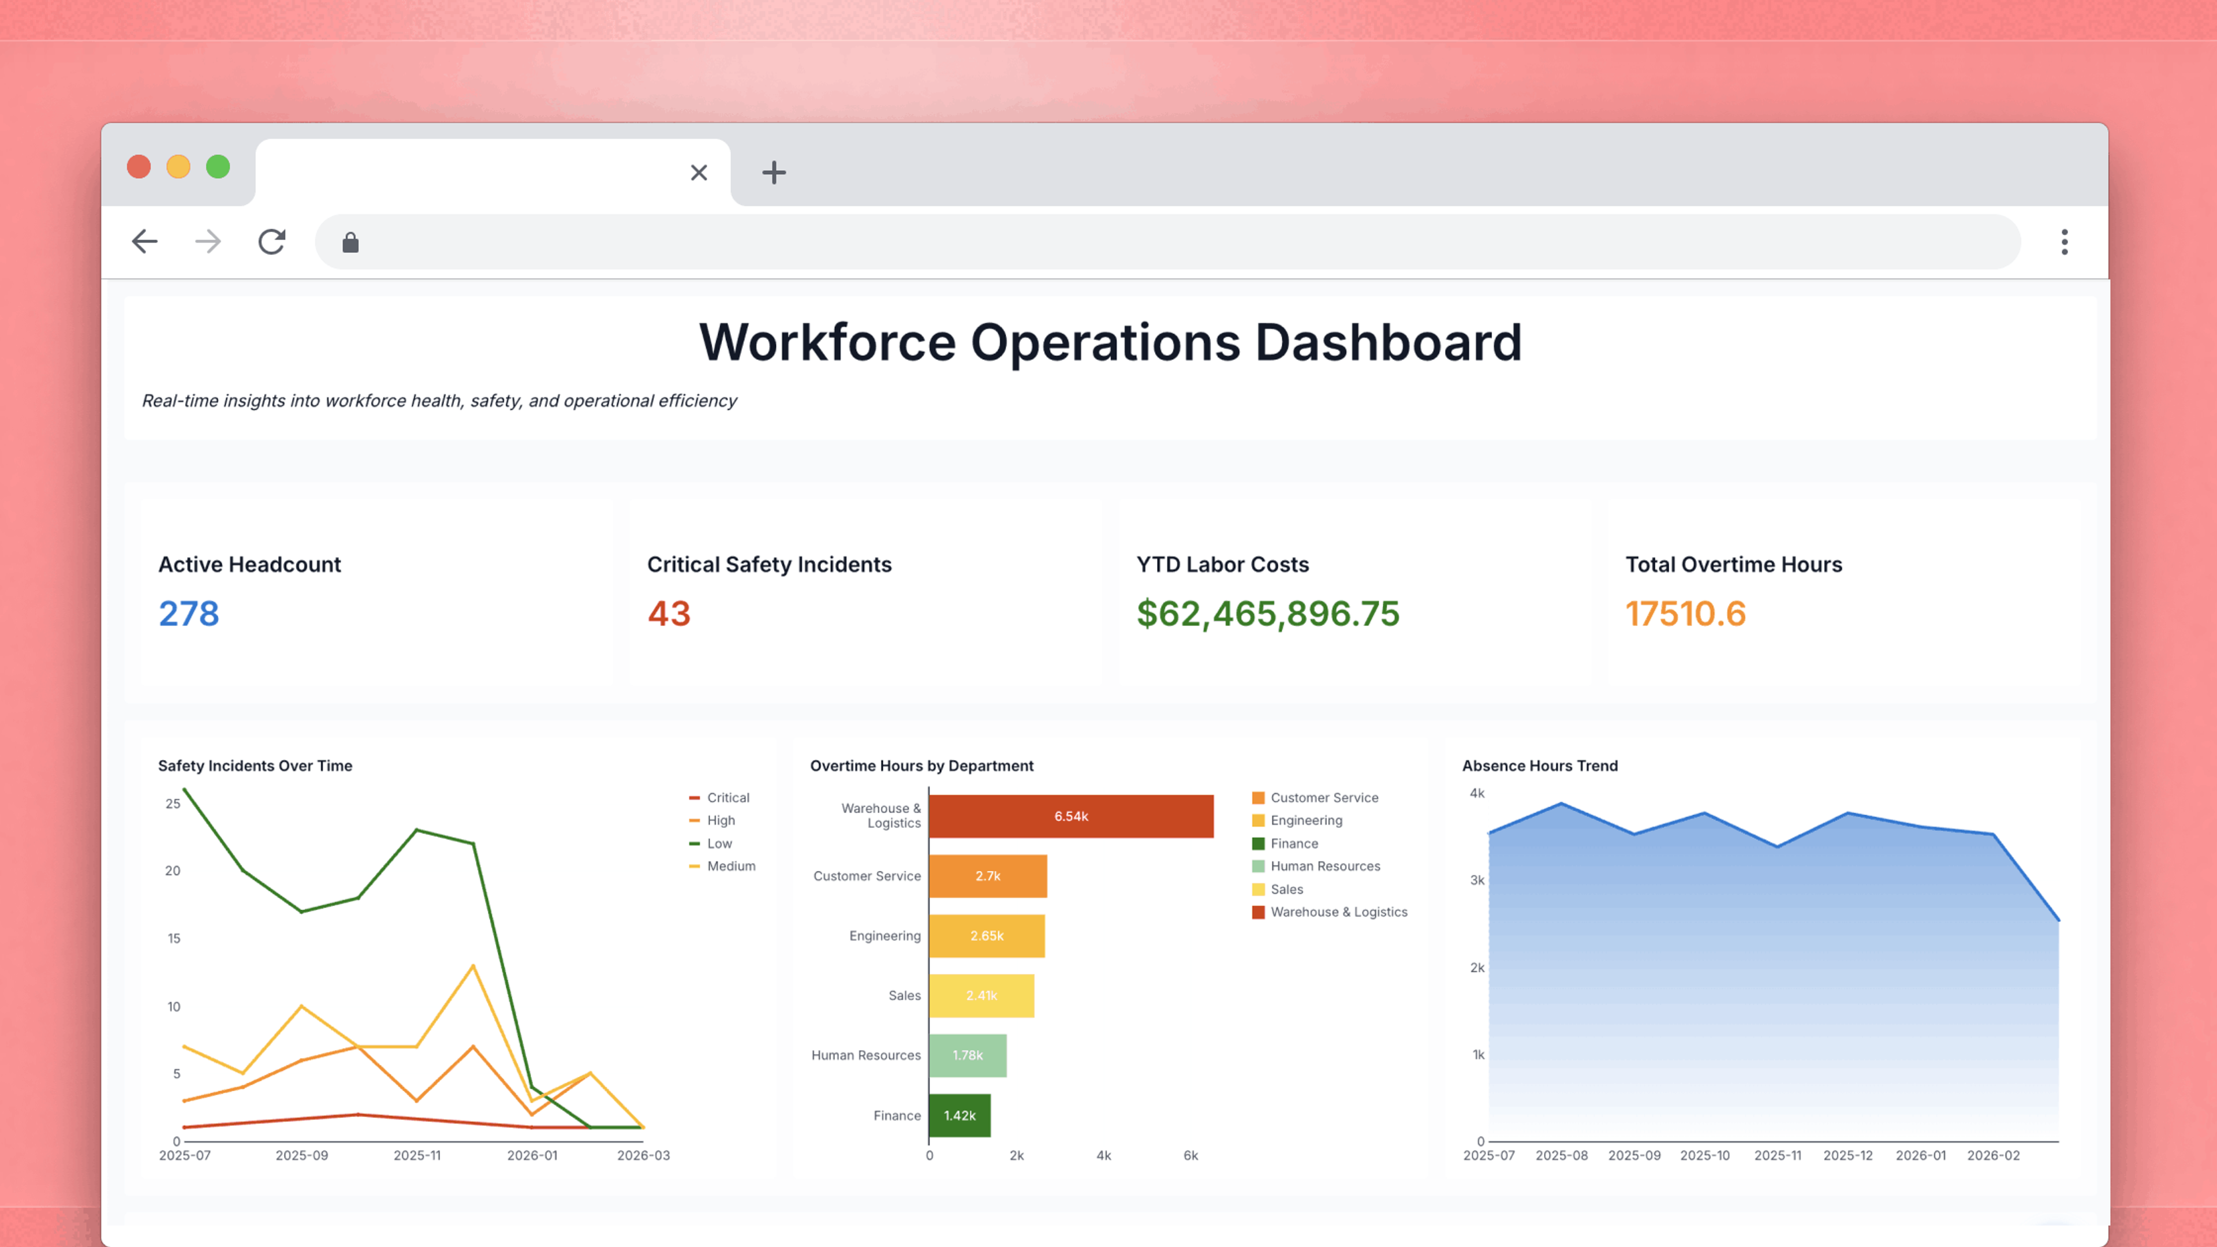Screen dimensions: 2217x1247
Task: Click the Finance axis label on bar chart
Action: click(897, 1115)
